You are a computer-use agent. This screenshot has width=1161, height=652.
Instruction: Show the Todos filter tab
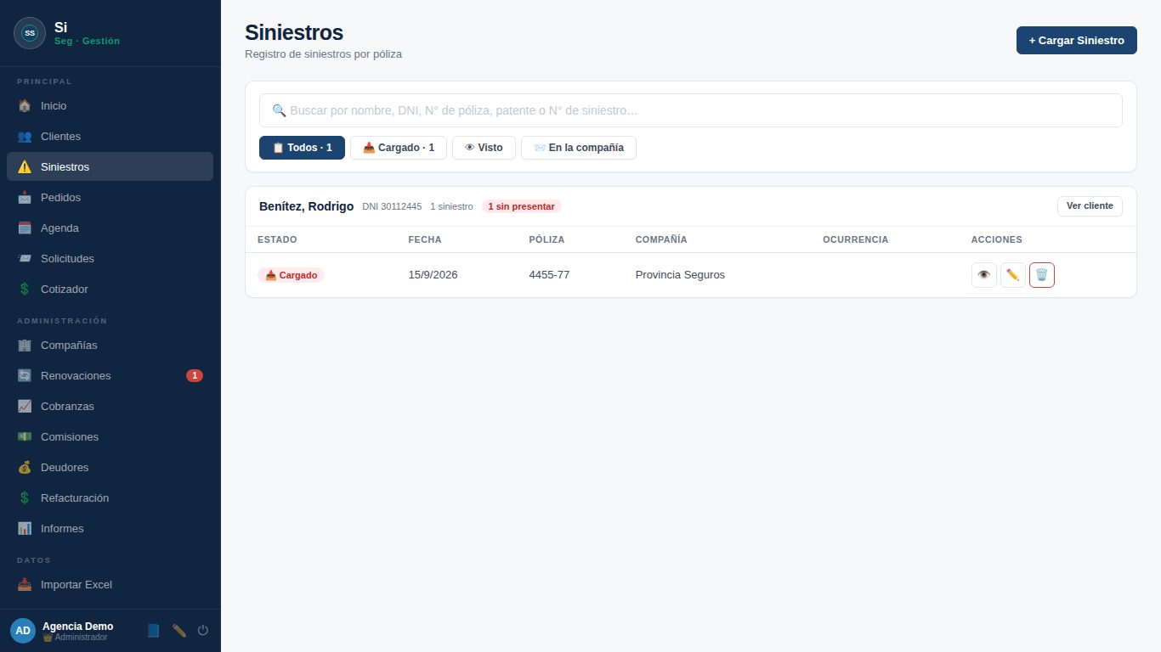coord(302,148)
